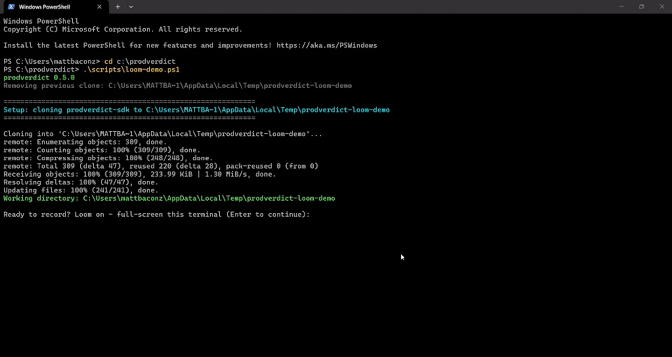This screenshot has width=672, height=357.
Task: Click the 'Windows PowerShell' header line
Action: [41, 21]
